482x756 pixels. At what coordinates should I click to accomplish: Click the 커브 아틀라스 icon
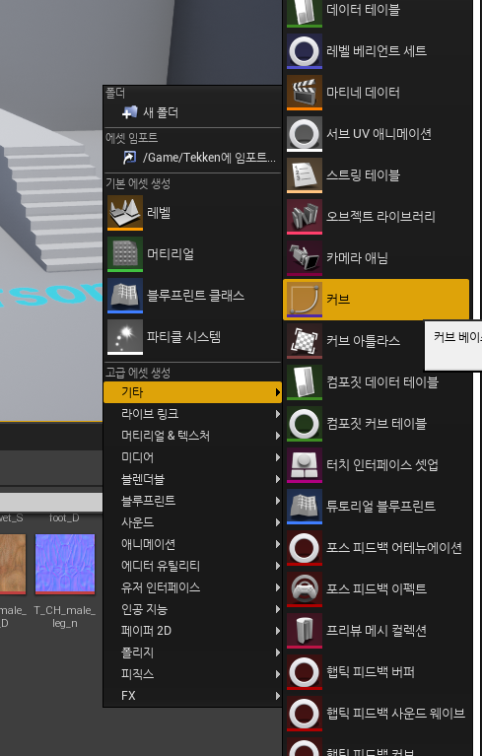point(305,341)
